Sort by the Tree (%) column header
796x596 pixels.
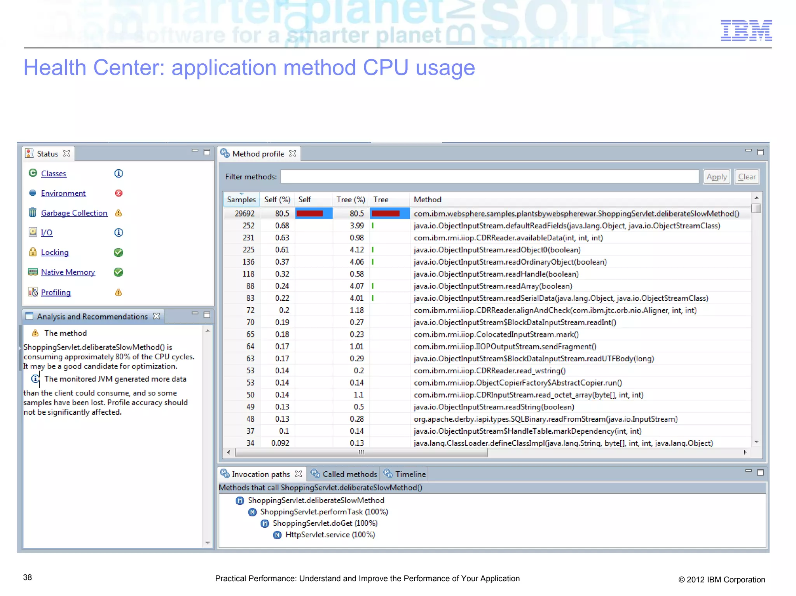[351, 200]
